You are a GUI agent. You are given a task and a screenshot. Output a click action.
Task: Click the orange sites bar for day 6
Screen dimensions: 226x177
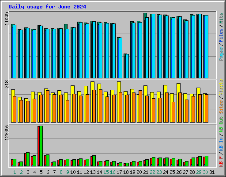click(x=48, y=106)
